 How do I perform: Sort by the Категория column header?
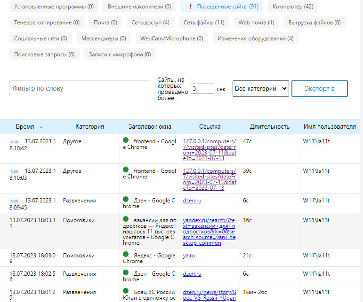(x=89, y=126)
